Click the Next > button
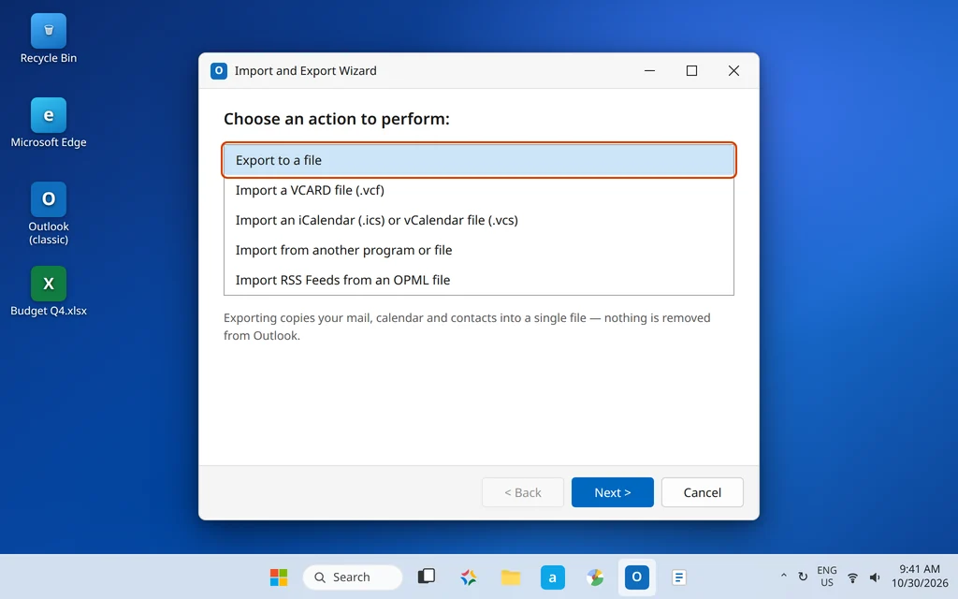Screen dimensions: 958x599 (612, 492)
